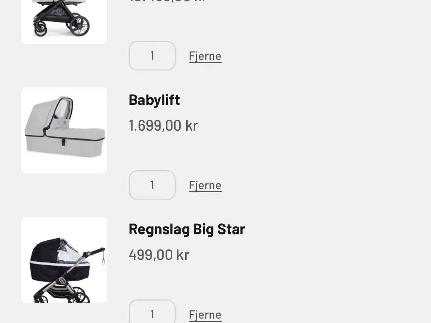This screenshot has height=323, width=431.
Task: Focus the Regnslag Big Star quantity field
Action: coord(152,313)
